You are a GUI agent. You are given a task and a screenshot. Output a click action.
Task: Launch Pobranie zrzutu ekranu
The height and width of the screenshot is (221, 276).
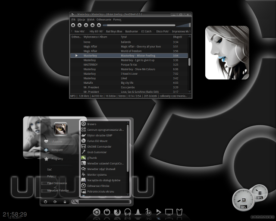[x=104, y=192]
